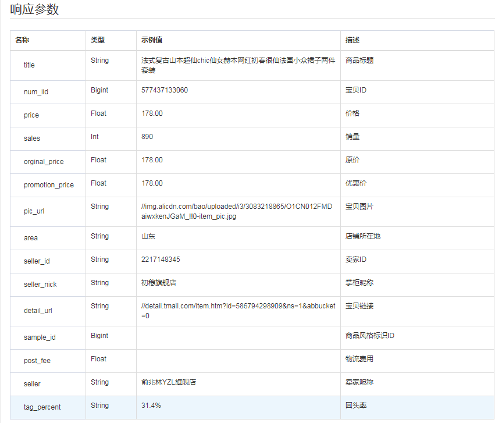Select the example value 初穆旗舰店
This screenshot has height=423, width=502.
pyautogui.click(x=159, y=283)
